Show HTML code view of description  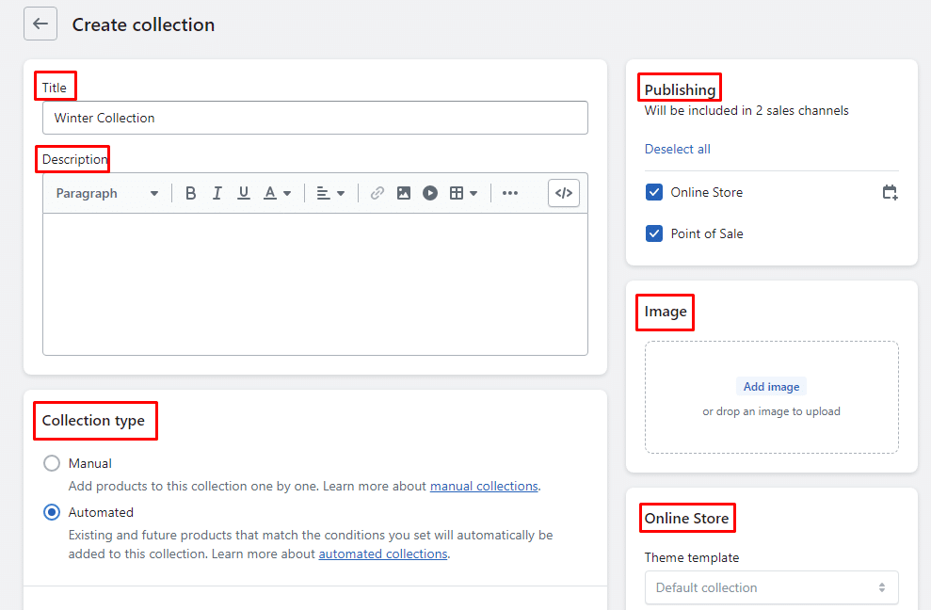click(564, 193)
